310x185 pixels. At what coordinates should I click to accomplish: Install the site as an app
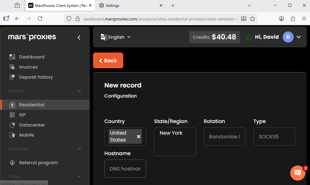pos(244,19)
